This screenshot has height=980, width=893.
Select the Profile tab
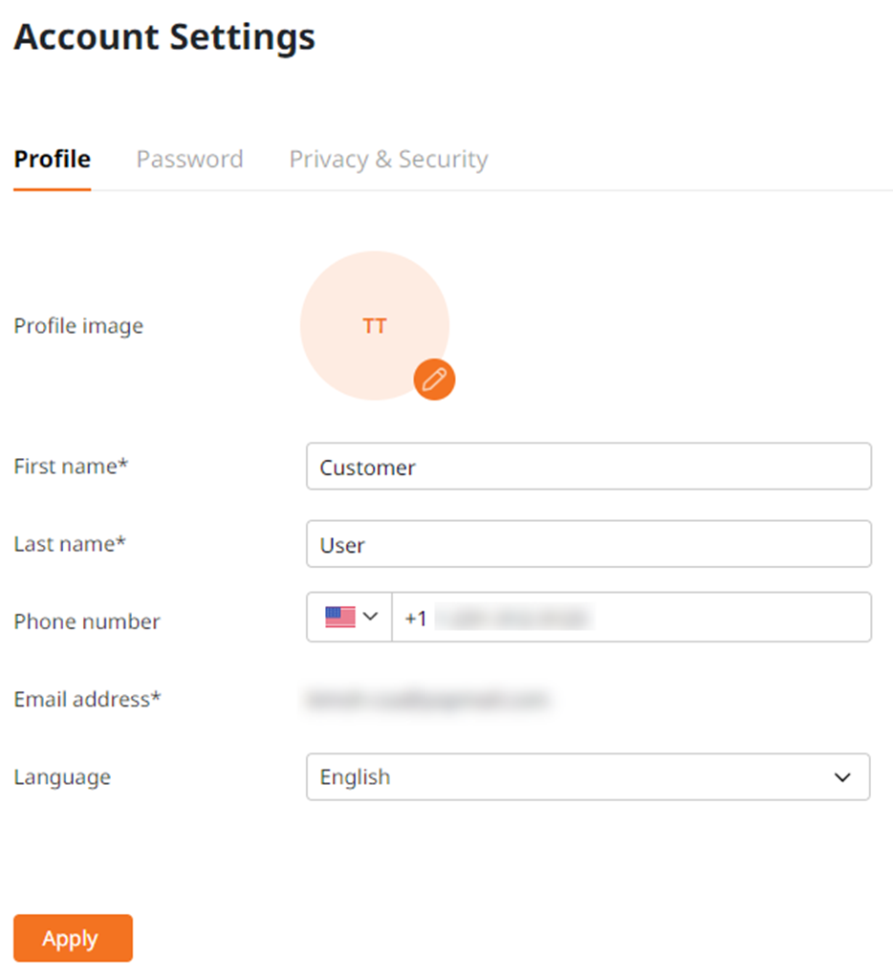point(53,160)
